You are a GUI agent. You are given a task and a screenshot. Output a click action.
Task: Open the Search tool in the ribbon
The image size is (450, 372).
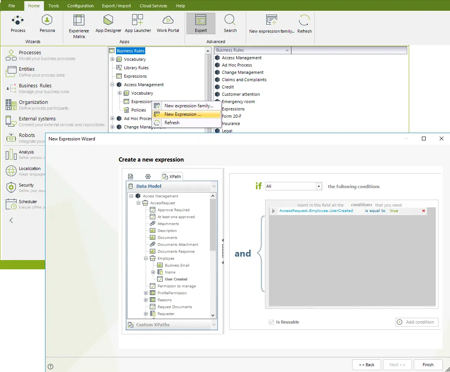[230, 24]
